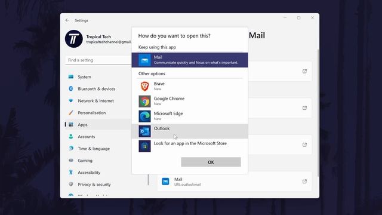Look for an app in the Microsoft Store

(190, 146)
